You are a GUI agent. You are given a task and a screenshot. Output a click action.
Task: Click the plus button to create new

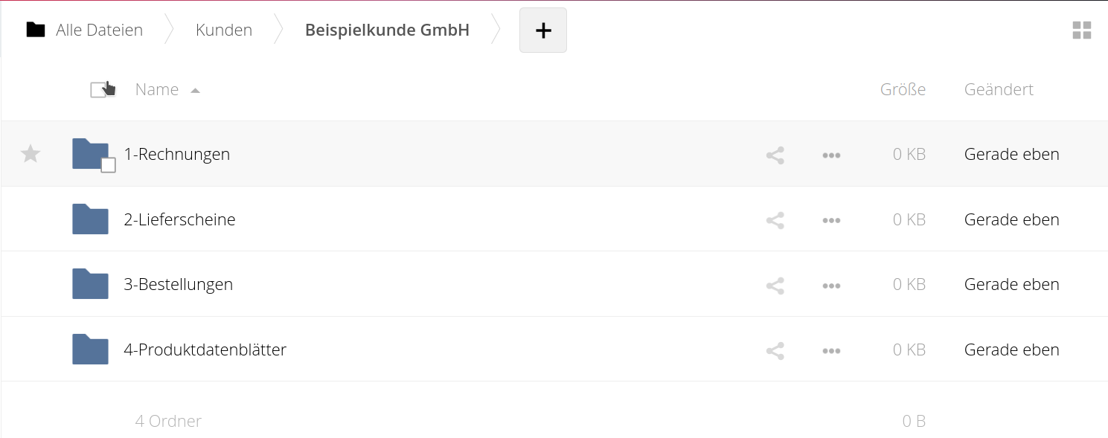(x=543, y=30)
